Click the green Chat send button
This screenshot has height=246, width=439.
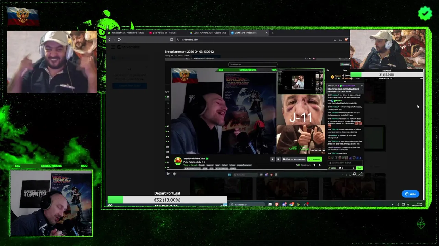(x=359, y=168)
